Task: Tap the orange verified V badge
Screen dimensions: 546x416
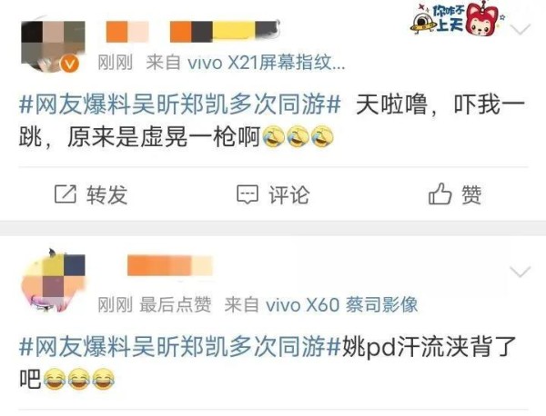Action: click(70, 64)
